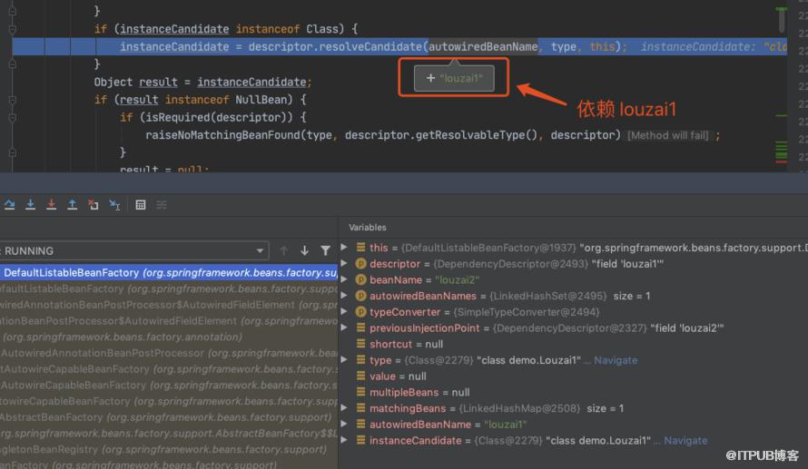Select the second DefaultListableBeanFactory stack frame
Screen dimensions: 808x469
click(x=169, y=288)
